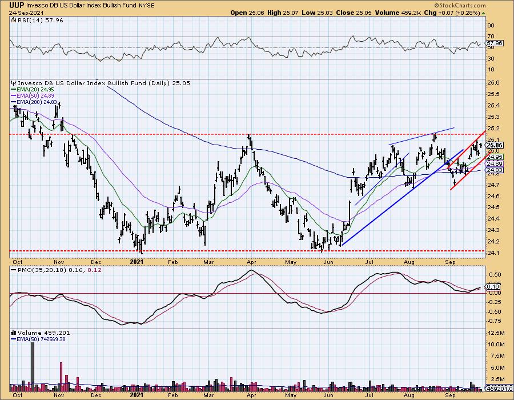The image size is (514, 400).
Task: Click the 12.5M volume axis label
Action: [x=496, y=333]
